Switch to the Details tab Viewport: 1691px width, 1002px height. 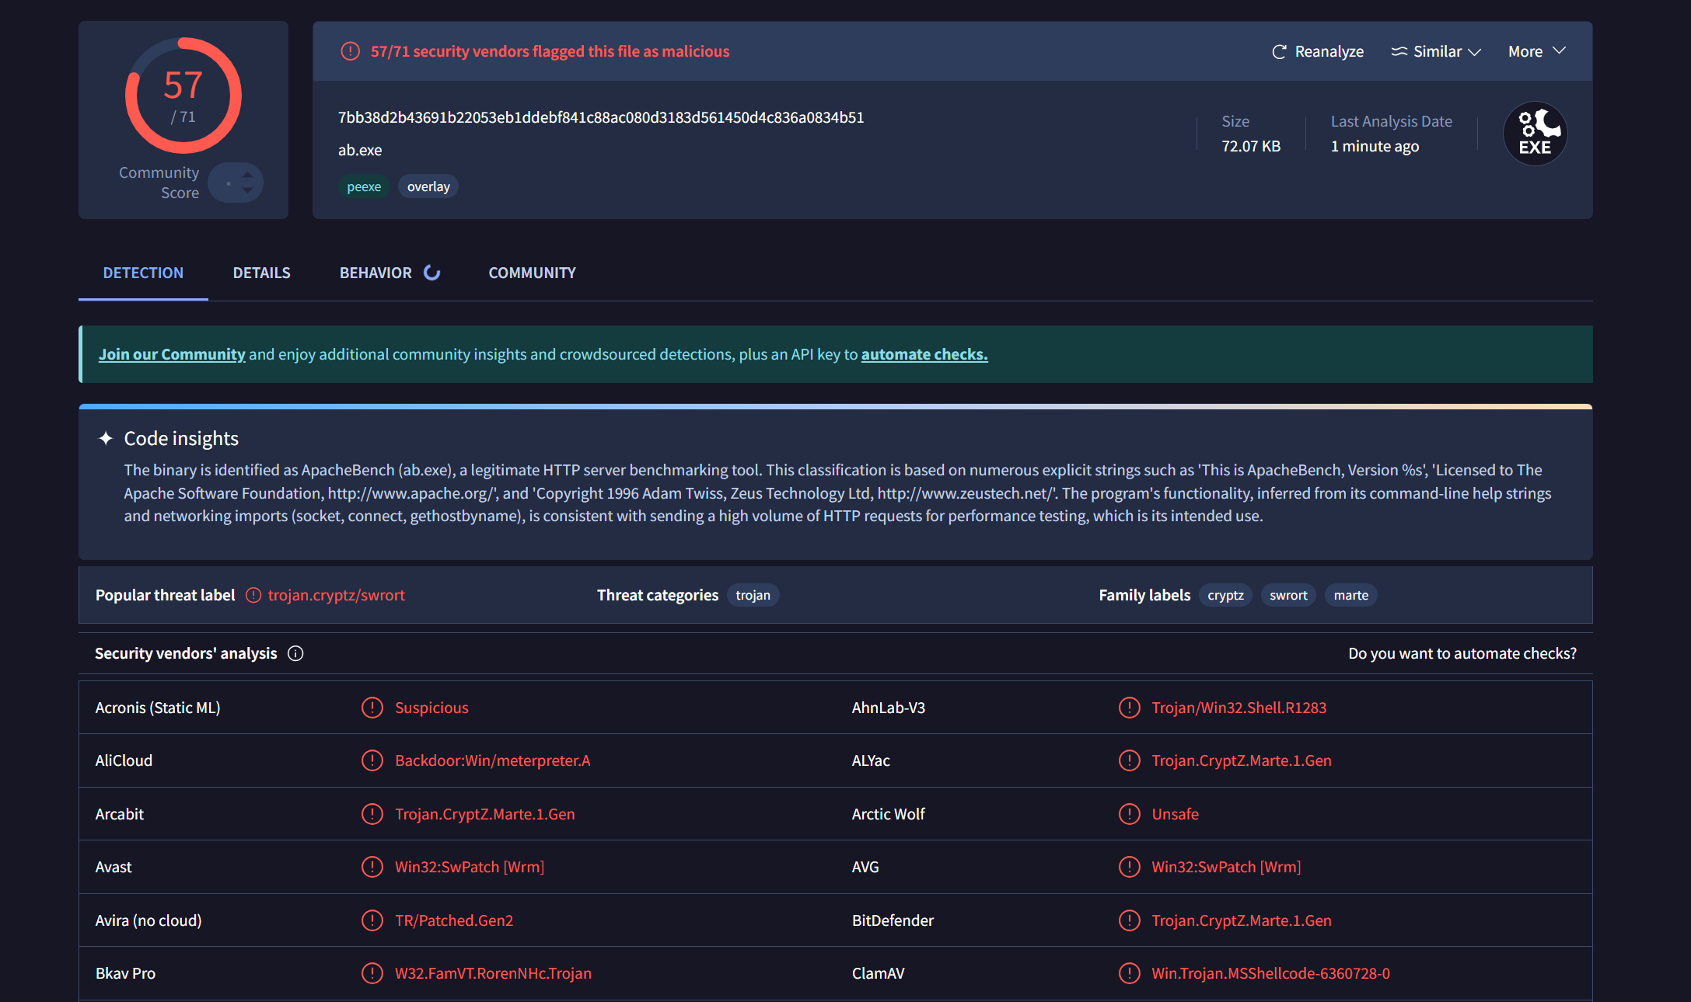pyautogui.click(x=261, y=273)
